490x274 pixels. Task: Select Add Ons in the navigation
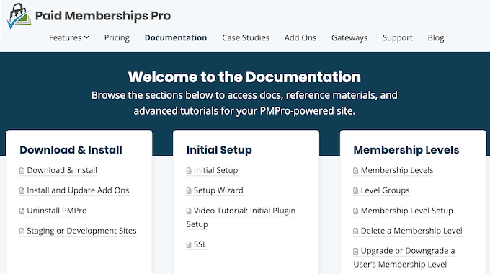(x=300, y=37)
